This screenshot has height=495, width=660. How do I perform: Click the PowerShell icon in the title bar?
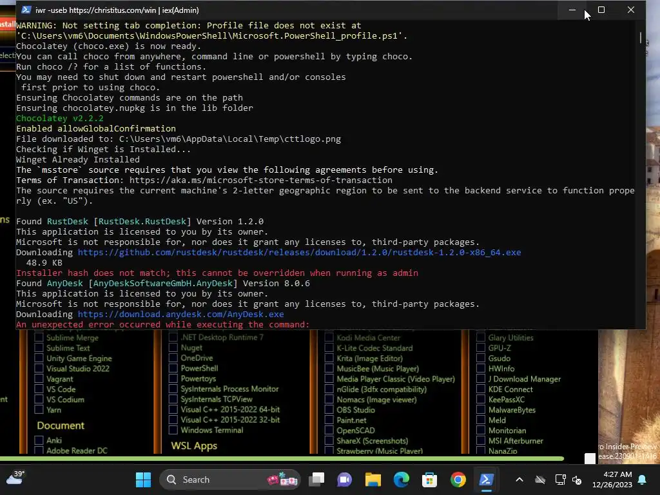click(26, 10)
